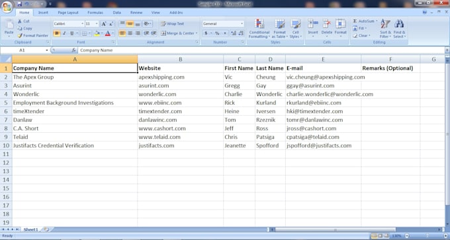The height and width of the screenshot is (240, 450).
Task: Open the Add-Ins tab
Action: point(176,13)
